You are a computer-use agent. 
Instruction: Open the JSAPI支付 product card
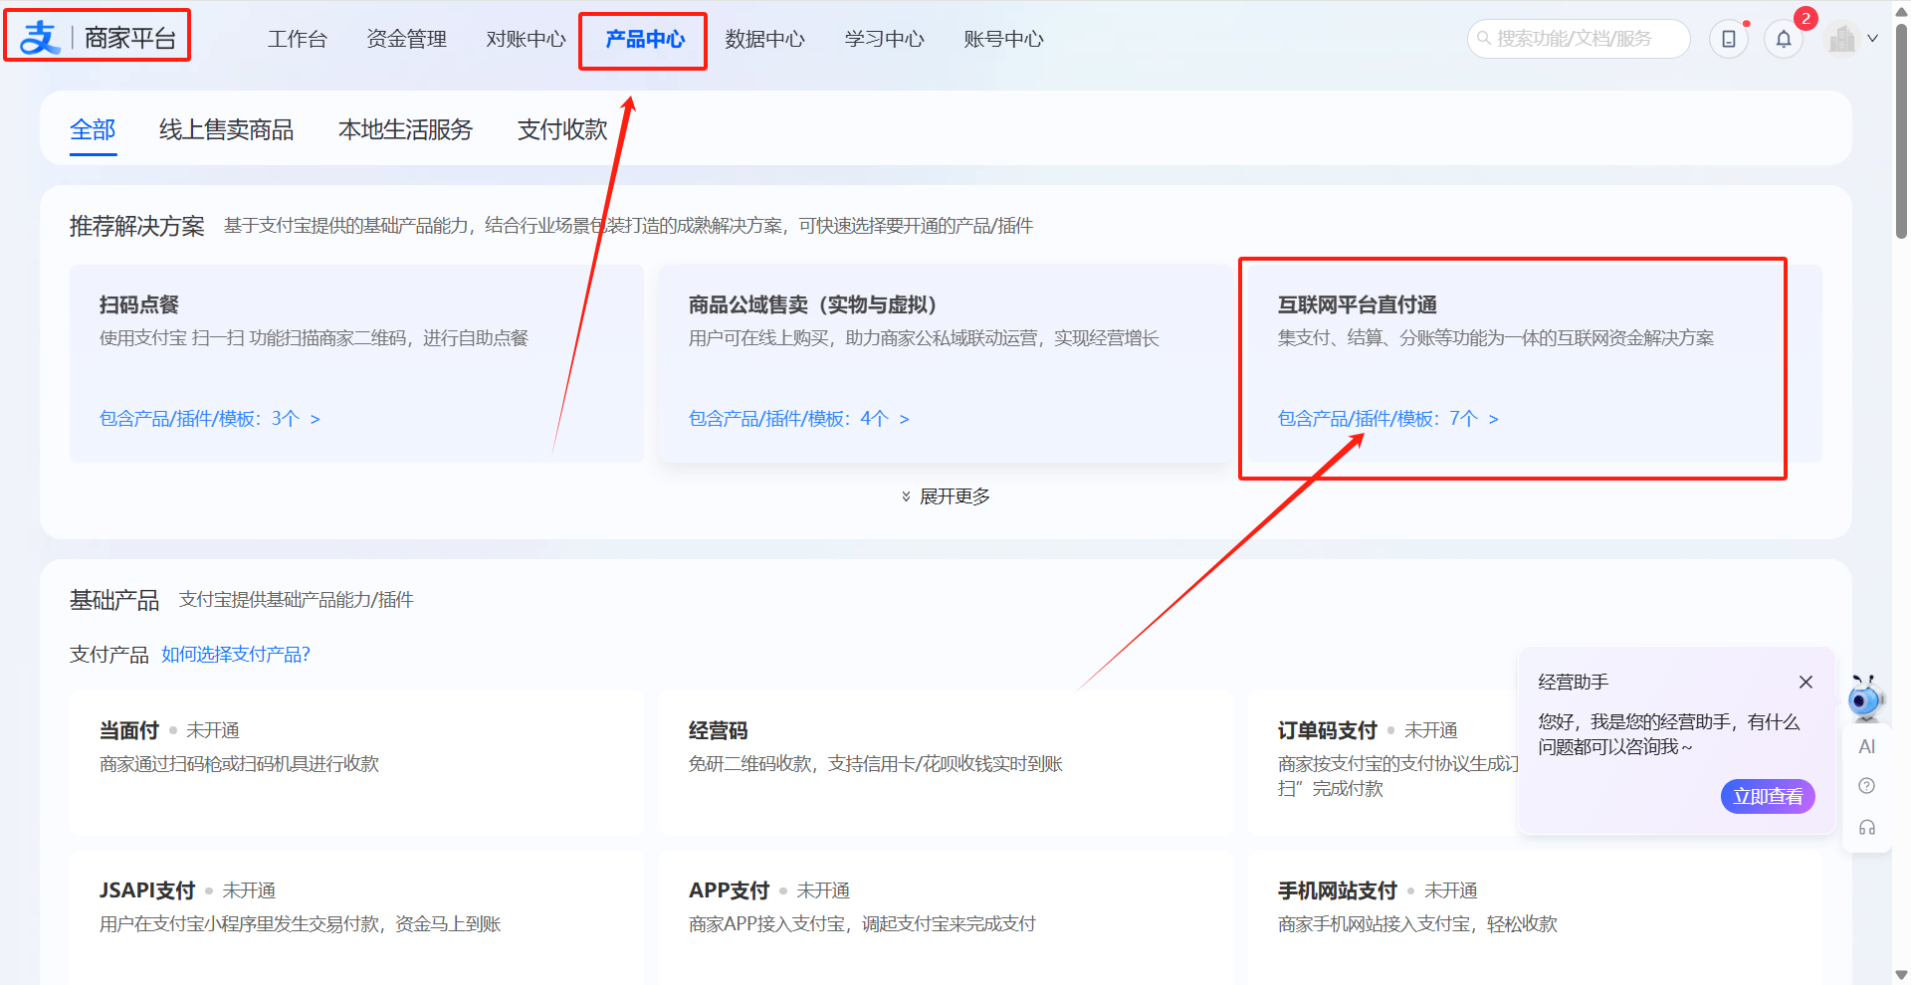(356, 917)
